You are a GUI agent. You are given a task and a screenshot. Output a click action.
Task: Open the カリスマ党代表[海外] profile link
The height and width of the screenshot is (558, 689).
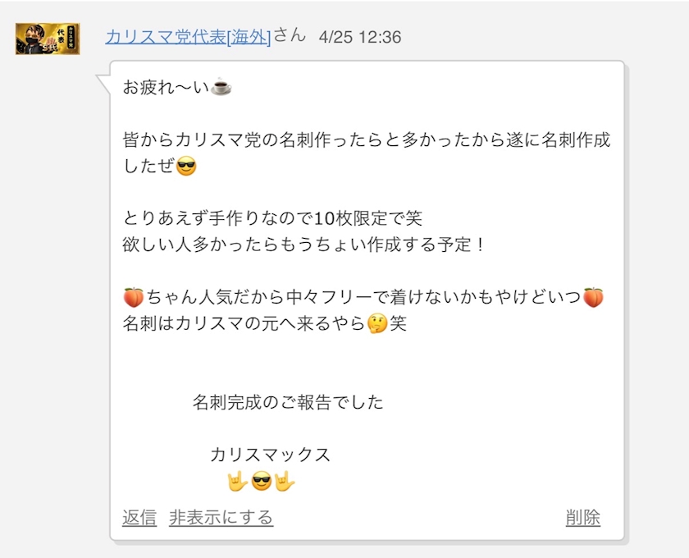pos(188,37)
